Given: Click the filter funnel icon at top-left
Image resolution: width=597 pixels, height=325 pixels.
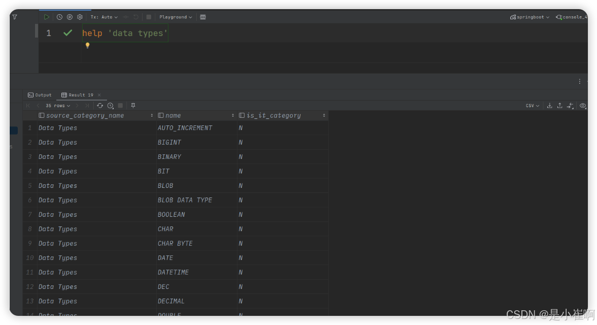Looking at the screenshot, I should [x=15, y=17].
